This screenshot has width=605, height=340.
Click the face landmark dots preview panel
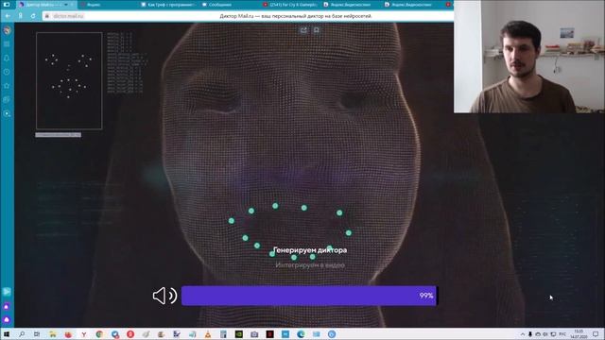click(69, 80)
